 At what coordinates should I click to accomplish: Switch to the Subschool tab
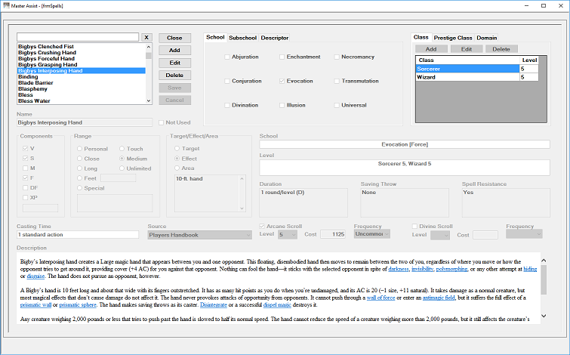click(x=242, y=38)
